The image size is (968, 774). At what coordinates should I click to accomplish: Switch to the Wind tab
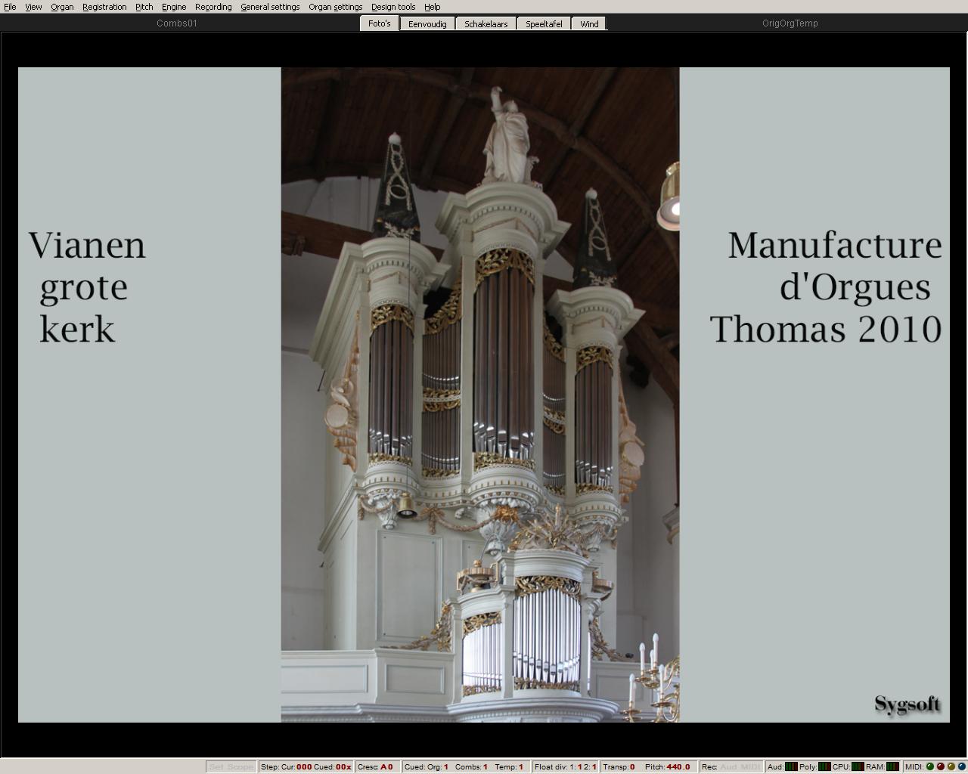[588, 23]
